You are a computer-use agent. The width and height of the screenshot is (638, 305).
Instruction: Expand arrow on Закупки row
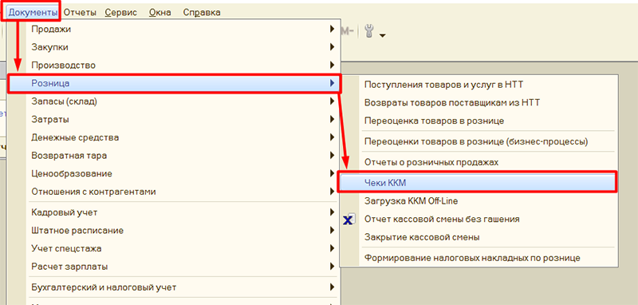pos(333,47)
